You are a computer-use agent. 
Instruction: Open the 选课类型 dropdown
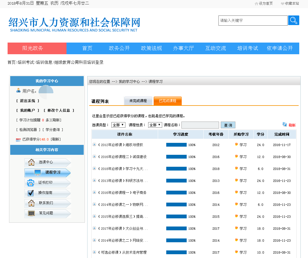(118, 125)
